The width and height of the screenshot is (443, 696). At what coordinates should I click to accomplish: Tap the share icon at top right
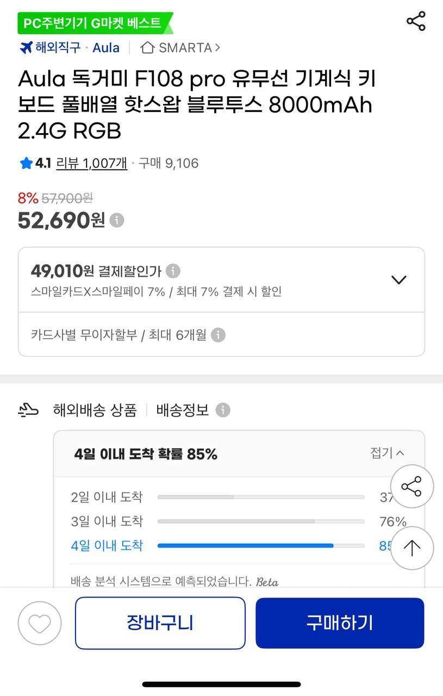tap(416, 22)
